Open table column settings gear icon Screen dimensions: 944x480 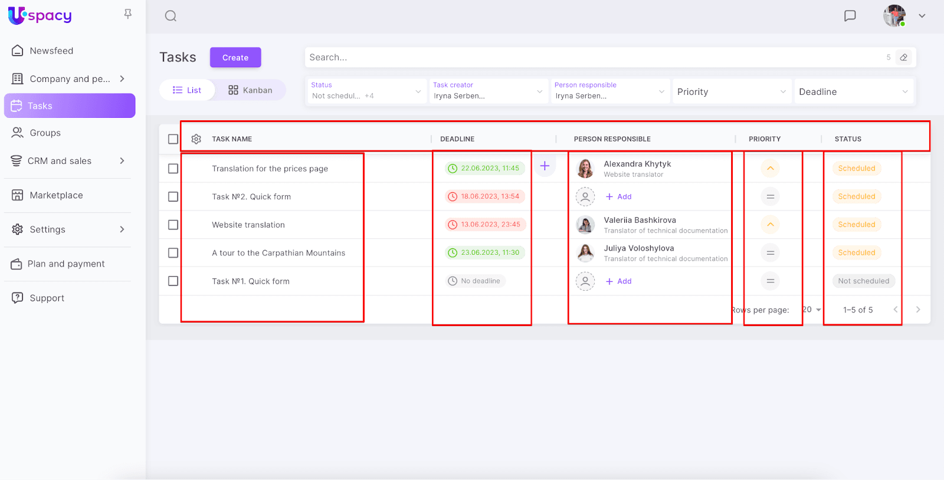(196, 139)
